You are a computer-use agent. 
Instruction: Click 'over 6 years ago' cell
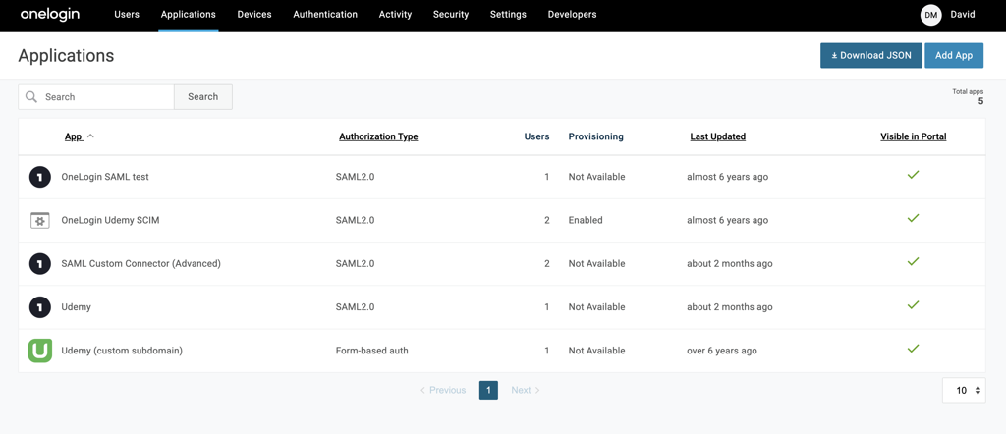(722, 351)
